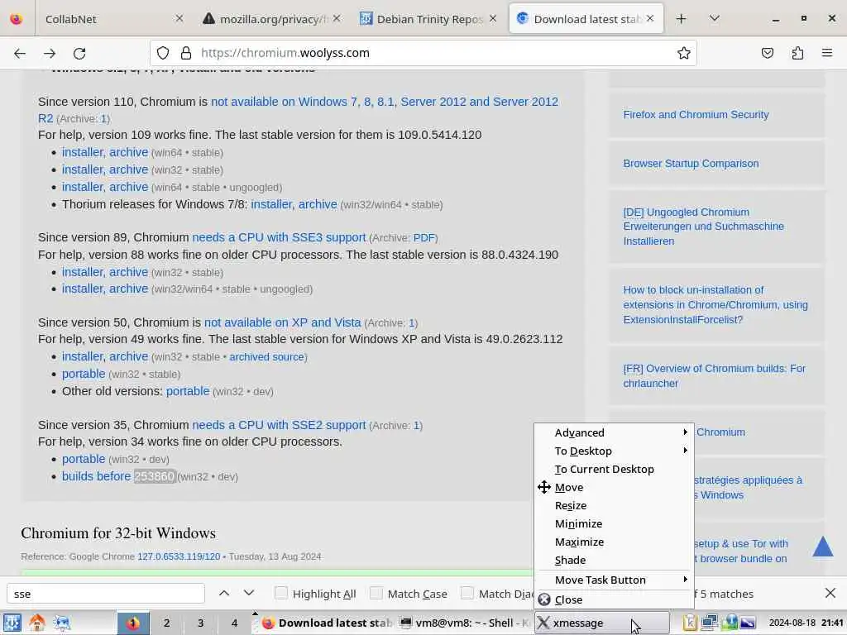Open the portable (win32 • stable) link
This screenshot has height=635, width=847.
point(84,374)
